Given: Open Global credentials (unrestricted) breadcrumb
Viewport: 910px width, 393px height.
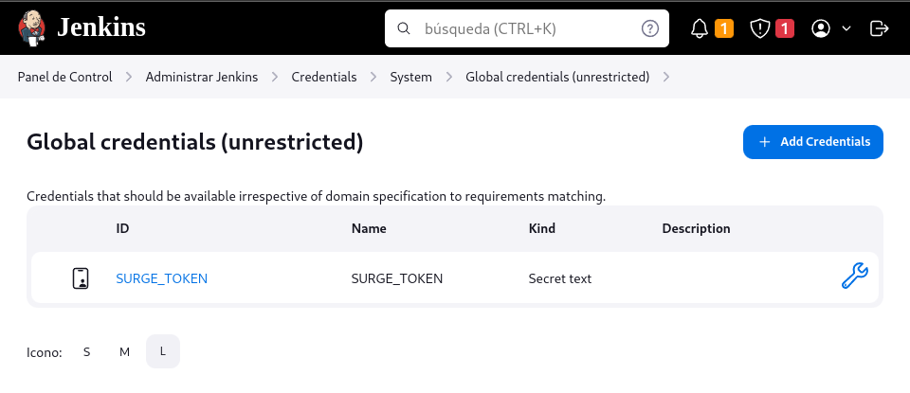Looking at the screenshot, I should tap(557, 77).
